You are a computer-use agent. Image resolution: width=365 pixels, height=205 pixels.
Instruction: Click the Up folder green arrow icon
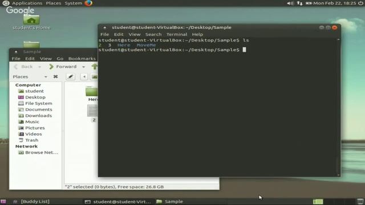pyautogui.click(x=94, y=67)
